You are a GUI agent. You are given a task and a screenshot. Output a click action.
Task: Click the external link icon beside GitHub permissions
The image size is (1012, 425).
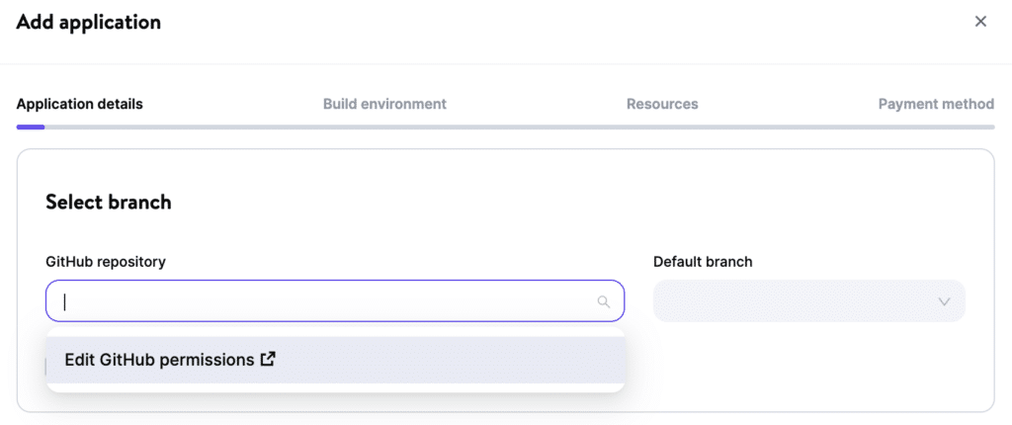coord(268,360)
